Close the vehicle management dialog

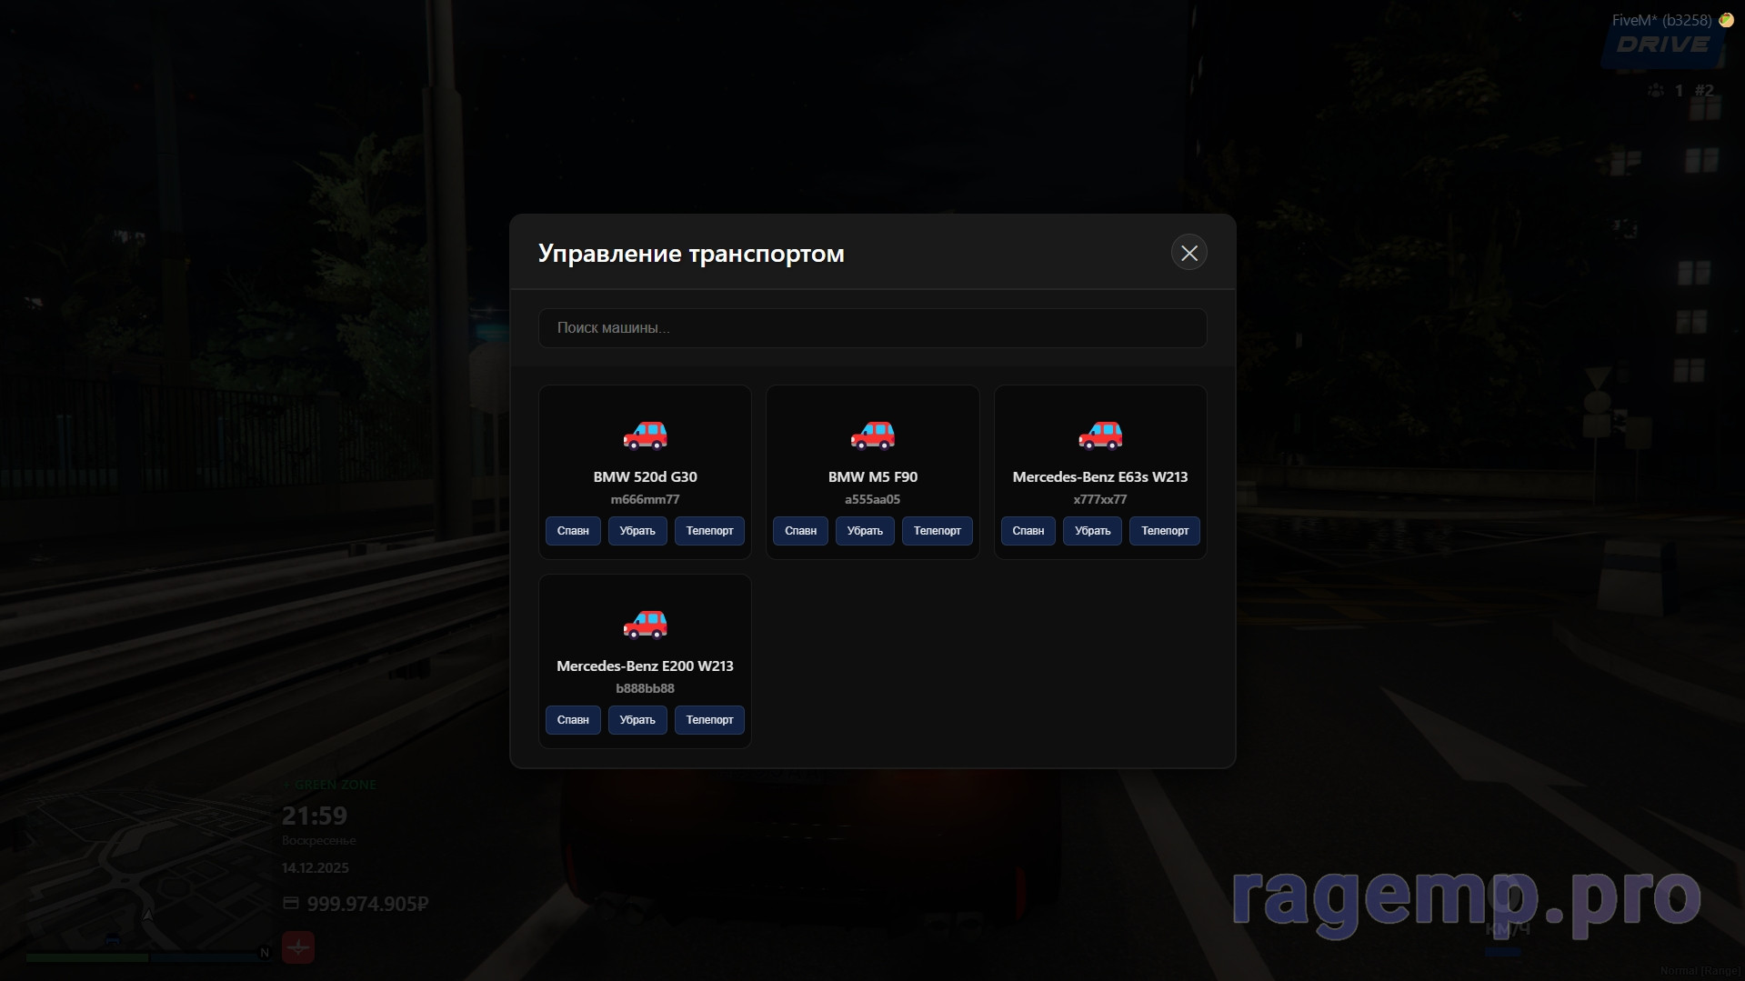pos(1188,253)
